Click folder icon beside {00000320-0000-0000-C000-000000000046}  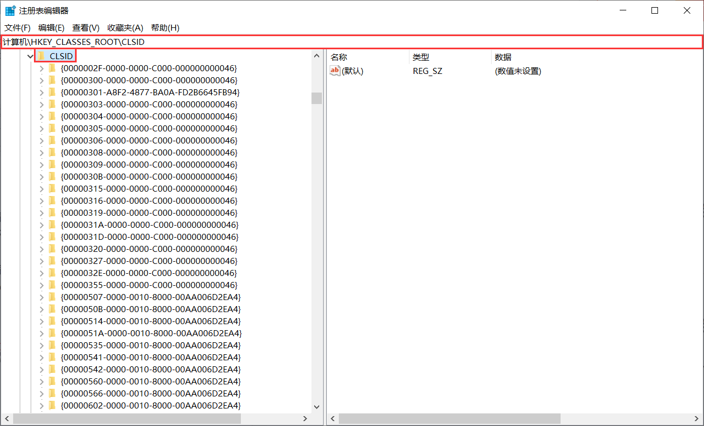pyautogui.click(x=53, y=249)
